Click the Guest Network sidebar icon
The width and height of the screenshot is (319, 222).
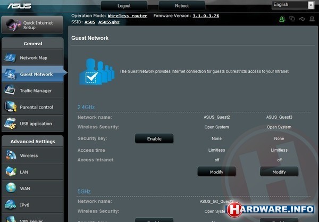pos(10,74)
